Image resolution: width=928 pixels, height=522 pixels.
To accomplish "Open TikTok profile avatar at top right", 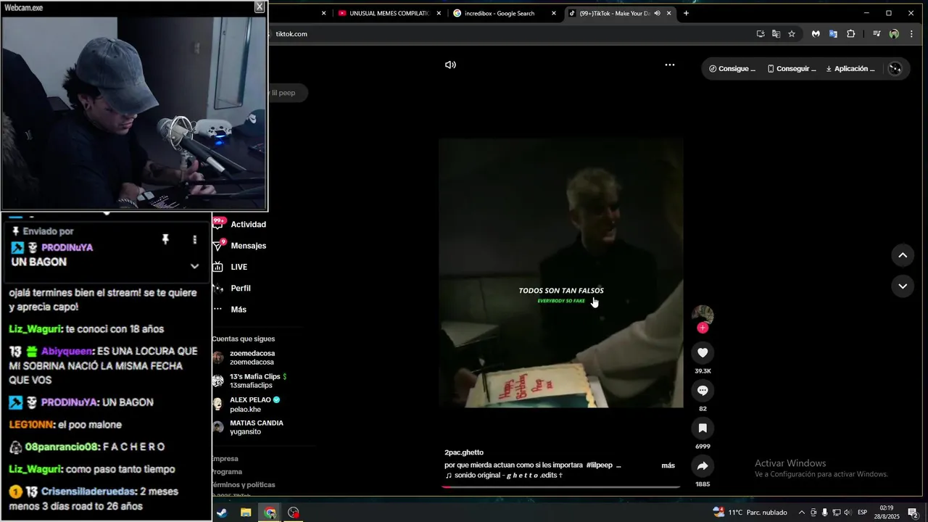I will click(x=895, y=69).
